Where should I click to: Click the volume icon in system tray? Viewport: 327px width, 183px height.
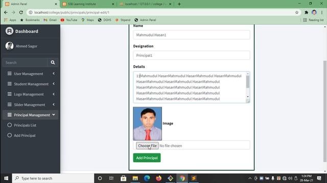(290, 178)
